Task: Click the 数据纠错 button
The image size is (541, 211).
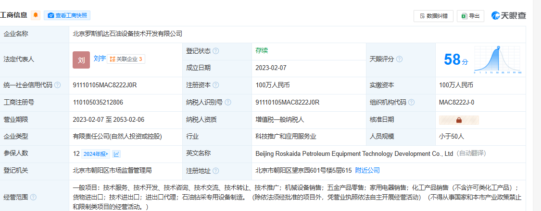Action: pos(433,16)
